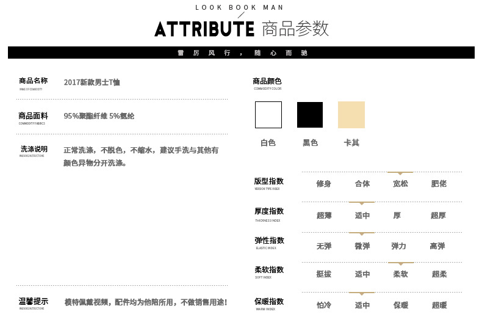Choose 高弹 elasticity option
482x328 pixels.
point(437,246)
